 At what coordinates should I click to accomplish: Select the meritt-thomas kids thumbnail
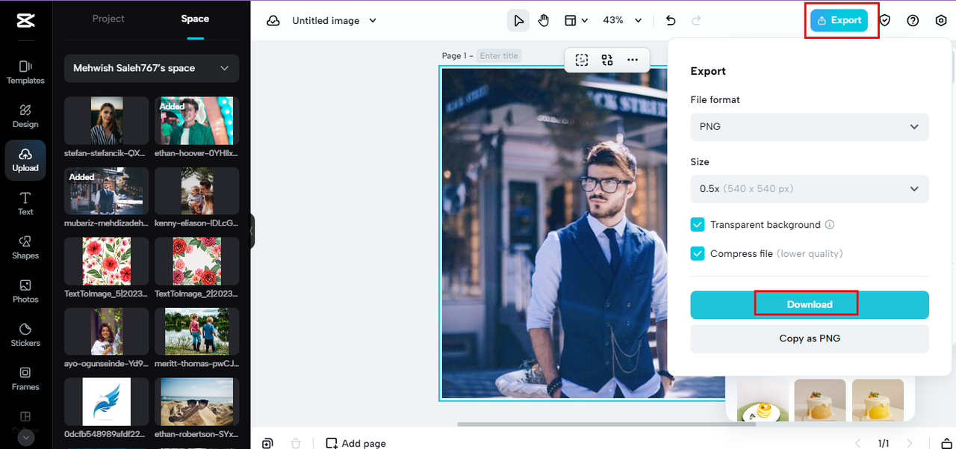pyautogui.click(x=196, y=332)
